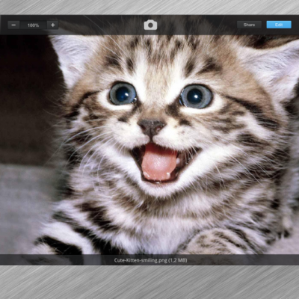Click the camera icon in the toolbar
This screenshot has height=299, width=299.
click(150, 25)
